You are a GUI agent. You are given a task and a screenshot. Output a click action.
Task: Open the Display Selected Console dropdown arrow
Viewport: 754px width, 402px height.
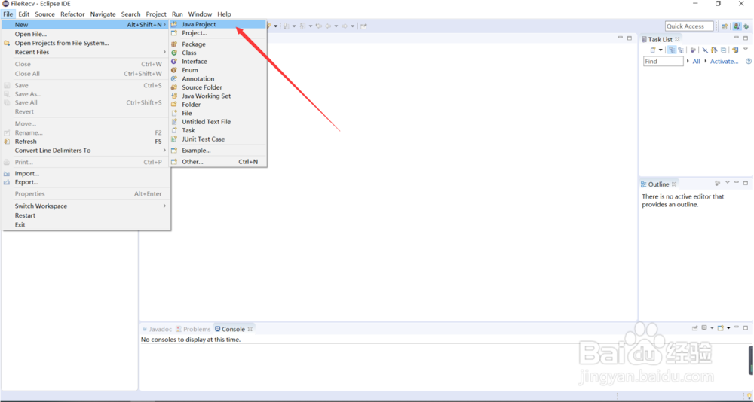click(713, 328)
